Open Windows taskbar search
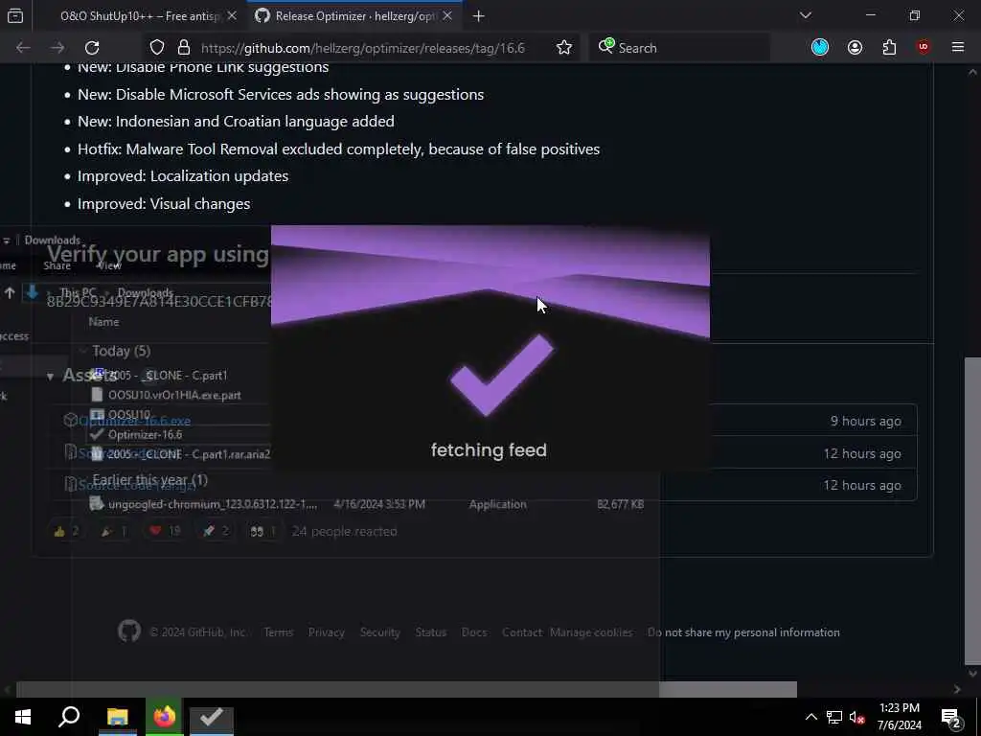 pos(69,717)
